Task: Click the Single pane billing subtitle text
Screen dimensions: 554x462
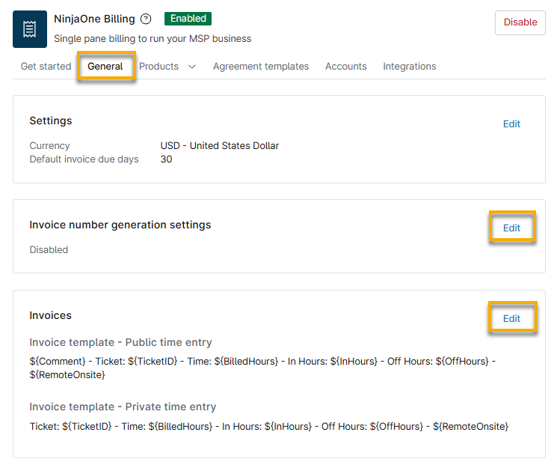Action: 153,38
